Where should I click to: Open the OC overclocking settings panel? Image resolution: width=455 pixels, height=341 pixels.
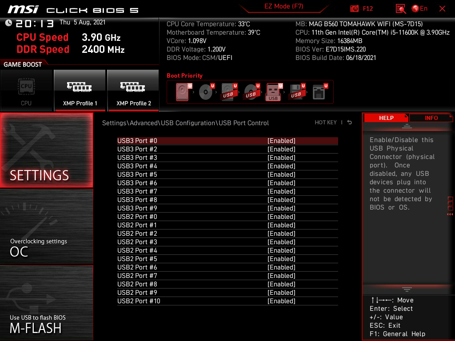point(46,227)
